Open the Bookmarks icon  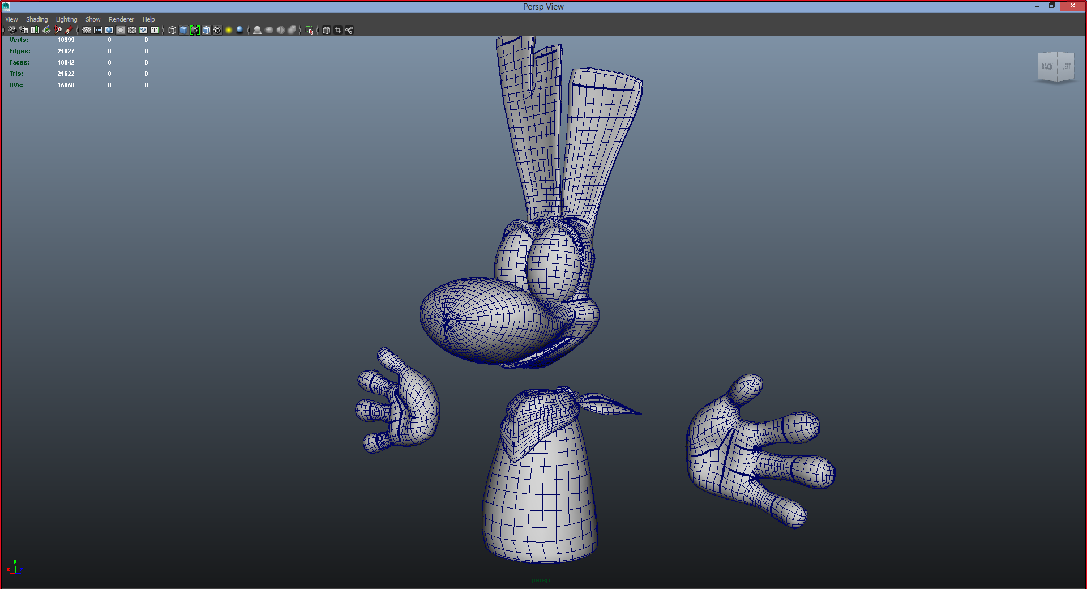click(35, 30)
